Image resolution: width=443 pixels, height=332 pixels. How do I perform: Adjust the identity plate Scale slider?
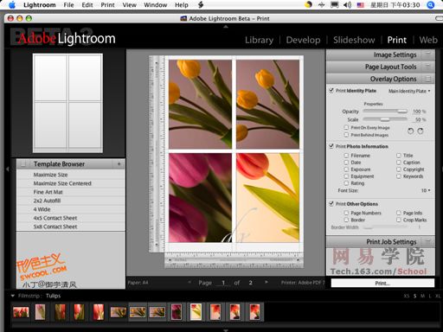pyautogui.click(x=385, y=119)
